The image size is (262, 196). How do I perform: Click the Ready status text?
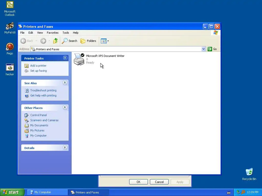click(90, 63)
